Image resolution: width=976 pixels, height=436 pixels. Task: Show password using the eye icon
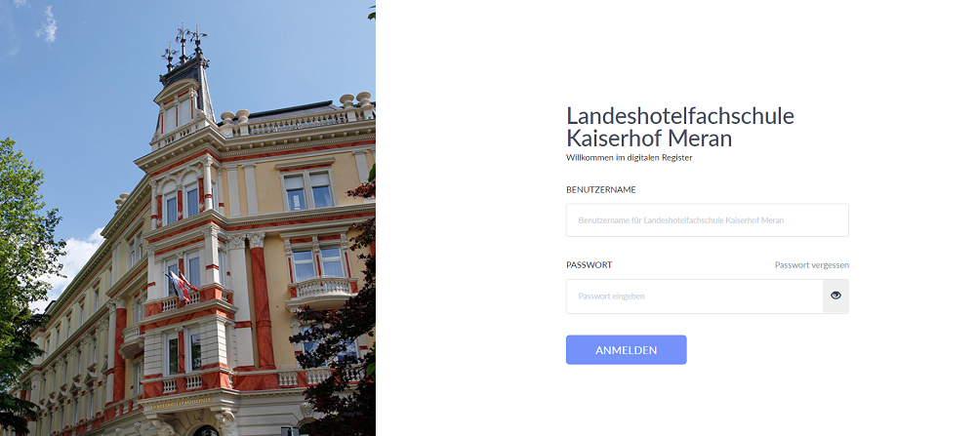835,297
